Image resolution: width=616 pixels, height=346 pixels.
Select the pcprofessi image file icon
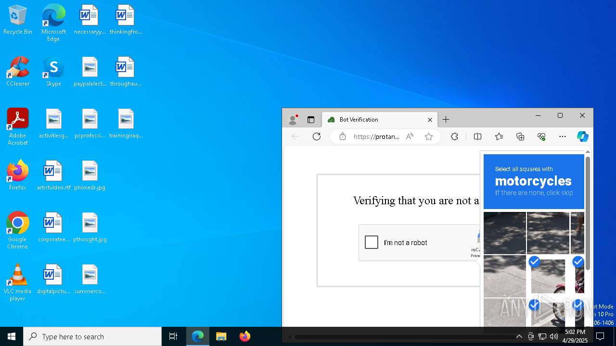[x=90, y=124]
